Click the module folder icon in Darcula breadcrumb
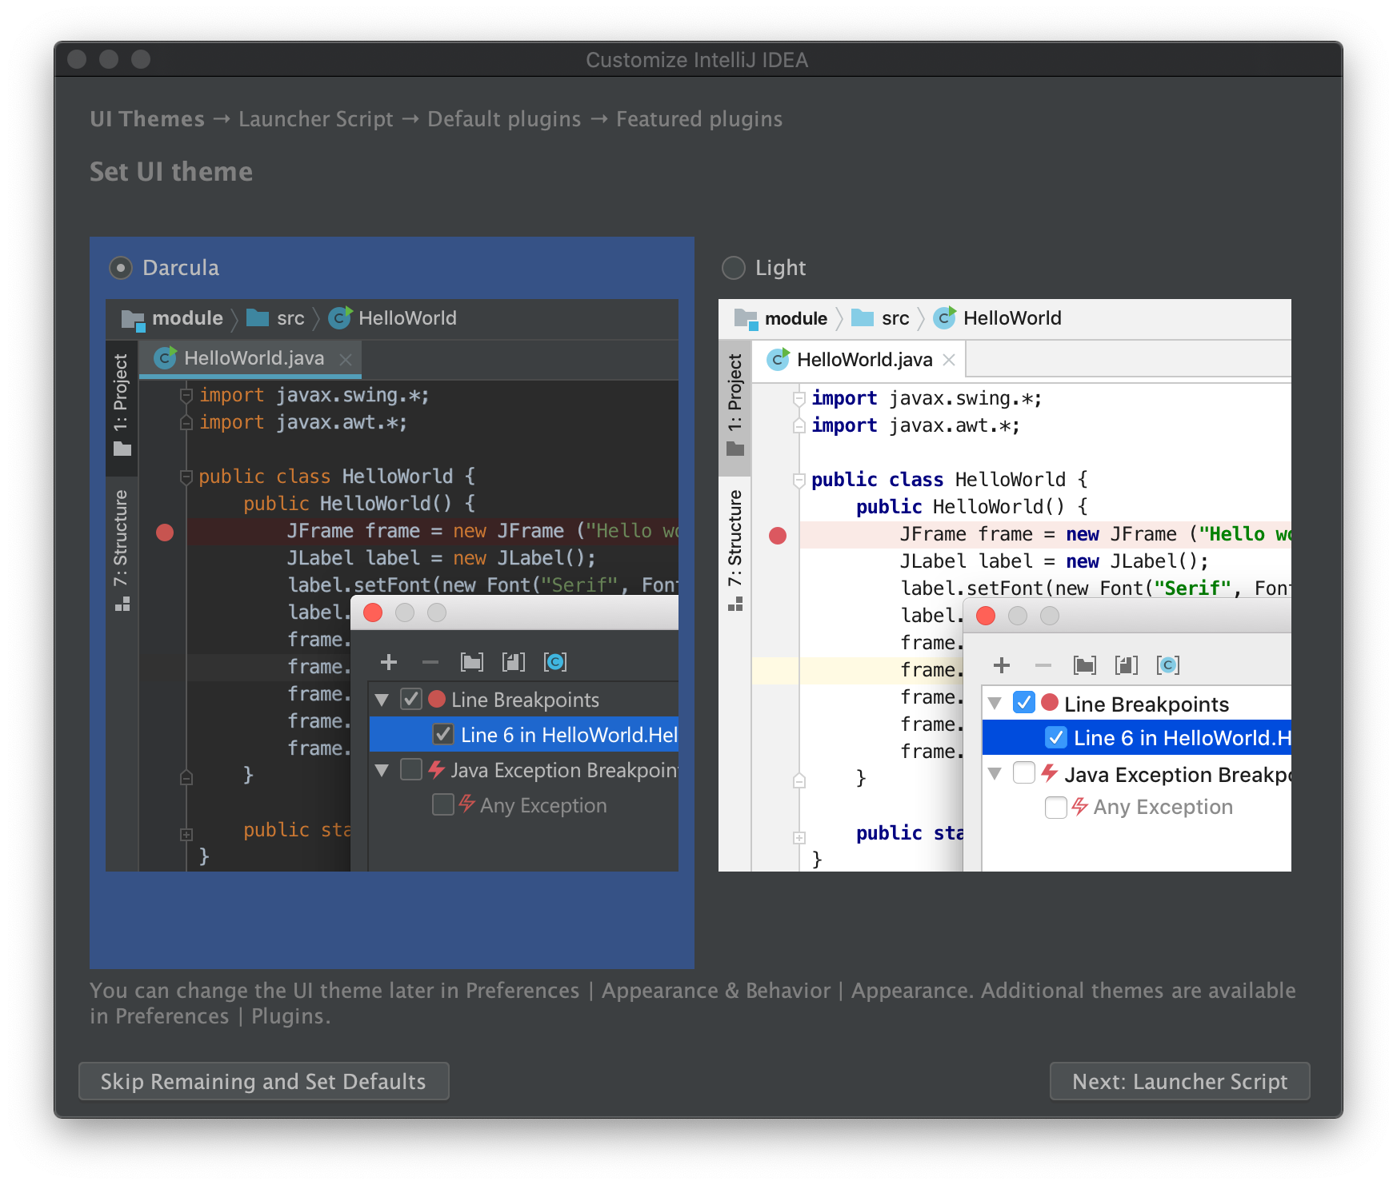 click(133, 319)
